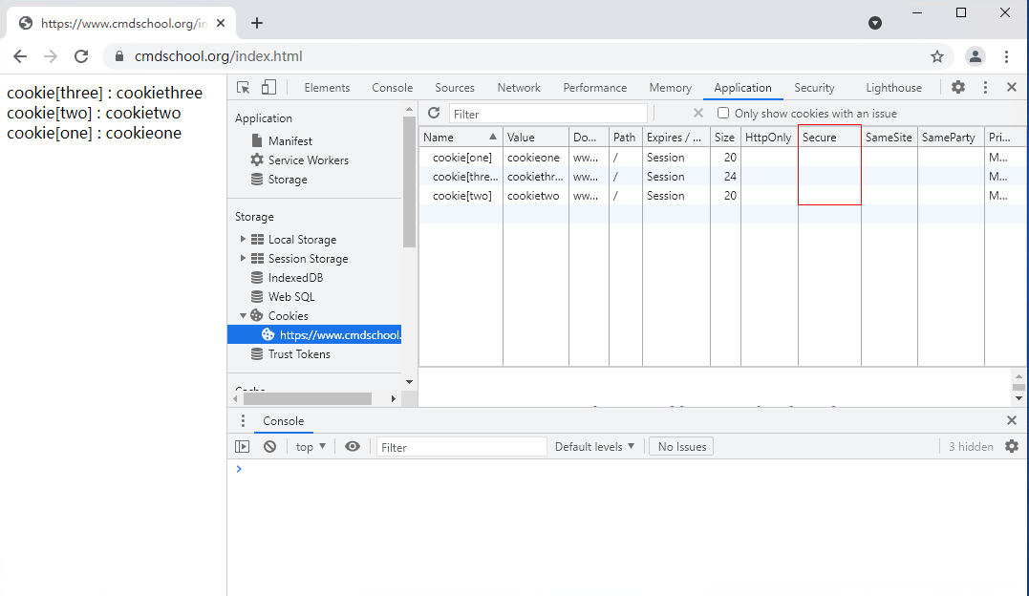This screenshot has height=596, width=1029.
Task: Reload the page with the refresh arrow
Action: 81,56
